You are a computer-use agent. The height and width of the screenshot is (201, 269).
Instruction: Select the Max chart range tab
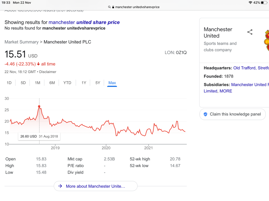coord(112,83)
